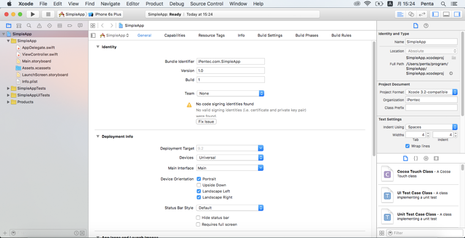Open Indent Using dropdown
This screenshot has height=238, width=465.
click(x=431, y=127)
